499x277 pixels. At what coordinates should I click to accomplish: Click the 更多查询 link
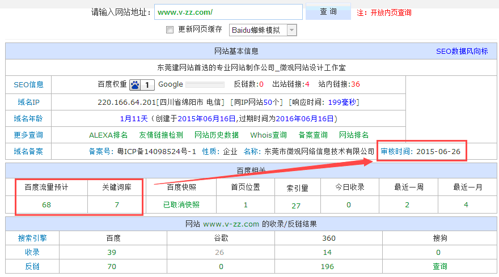click(x=28, y=135)
